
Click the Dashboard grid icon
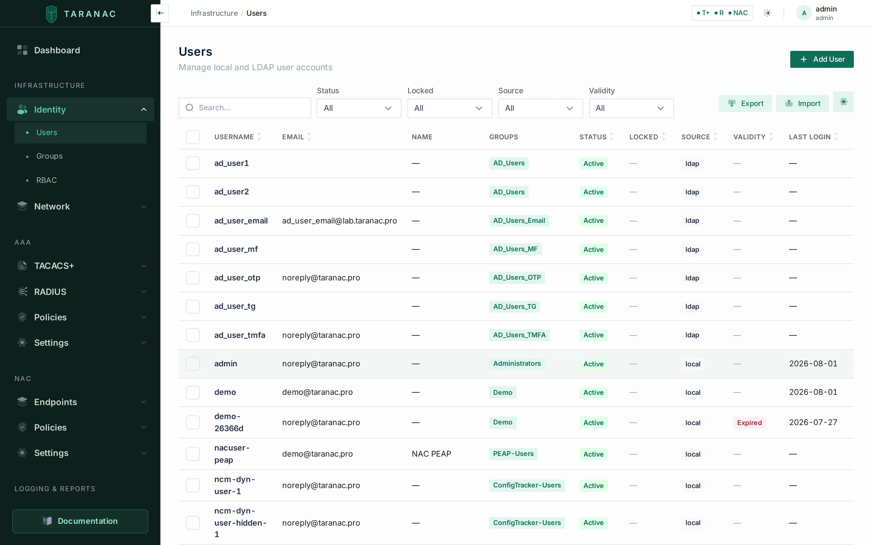pyautogui.click(x=22, y=50)
